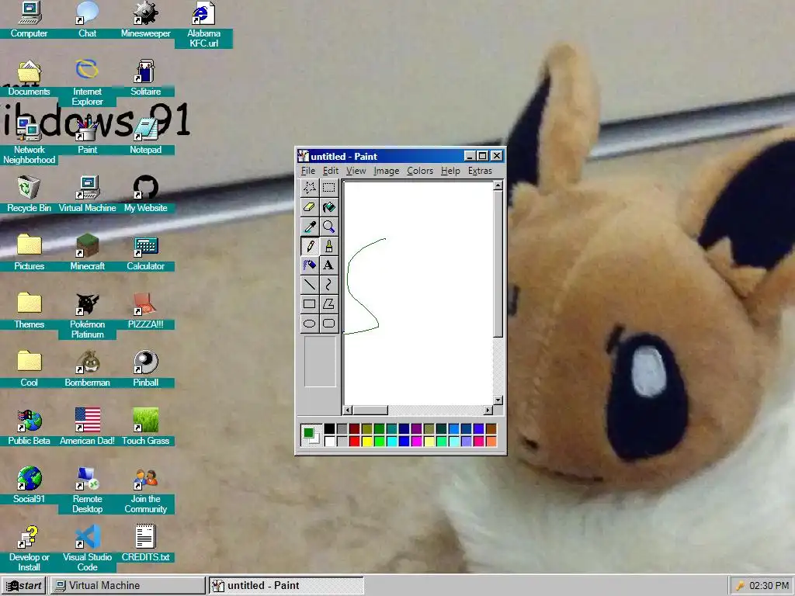Select the Ellipse shape tool

(x=309, y=324)
